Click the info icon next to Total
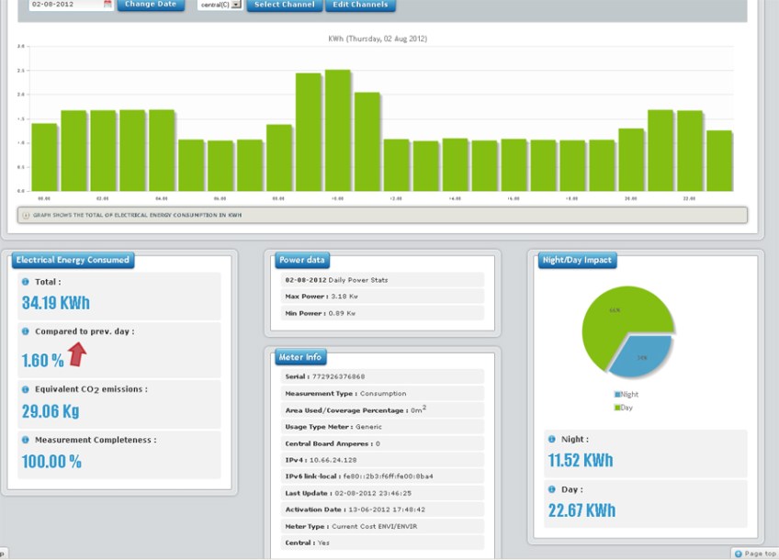The image size is (779, 560). coord(26,282)
